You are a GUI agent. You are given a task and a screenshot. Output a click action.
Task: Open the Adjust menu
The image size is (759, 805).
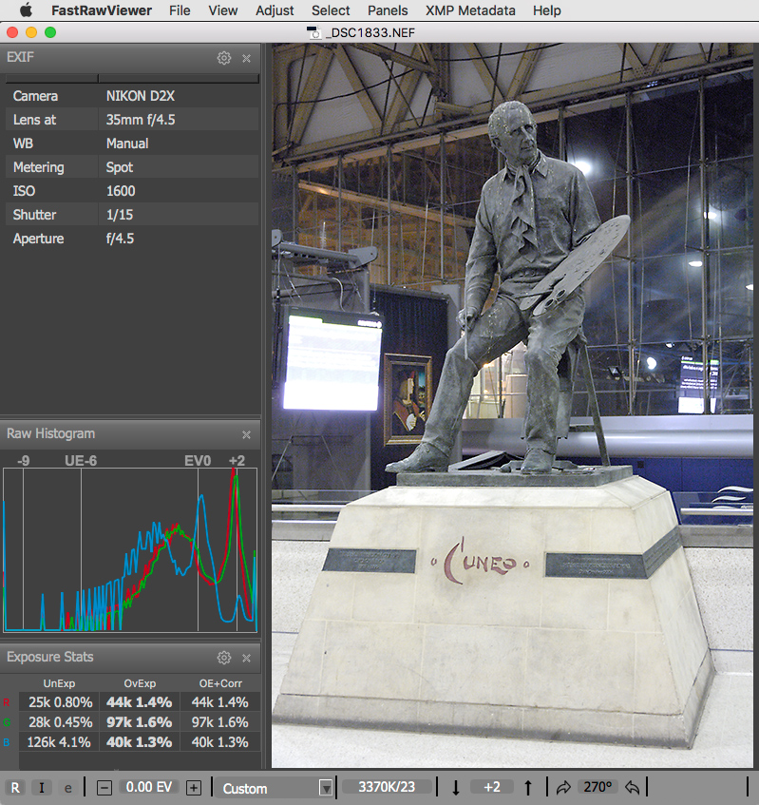[x=275, y=10]
